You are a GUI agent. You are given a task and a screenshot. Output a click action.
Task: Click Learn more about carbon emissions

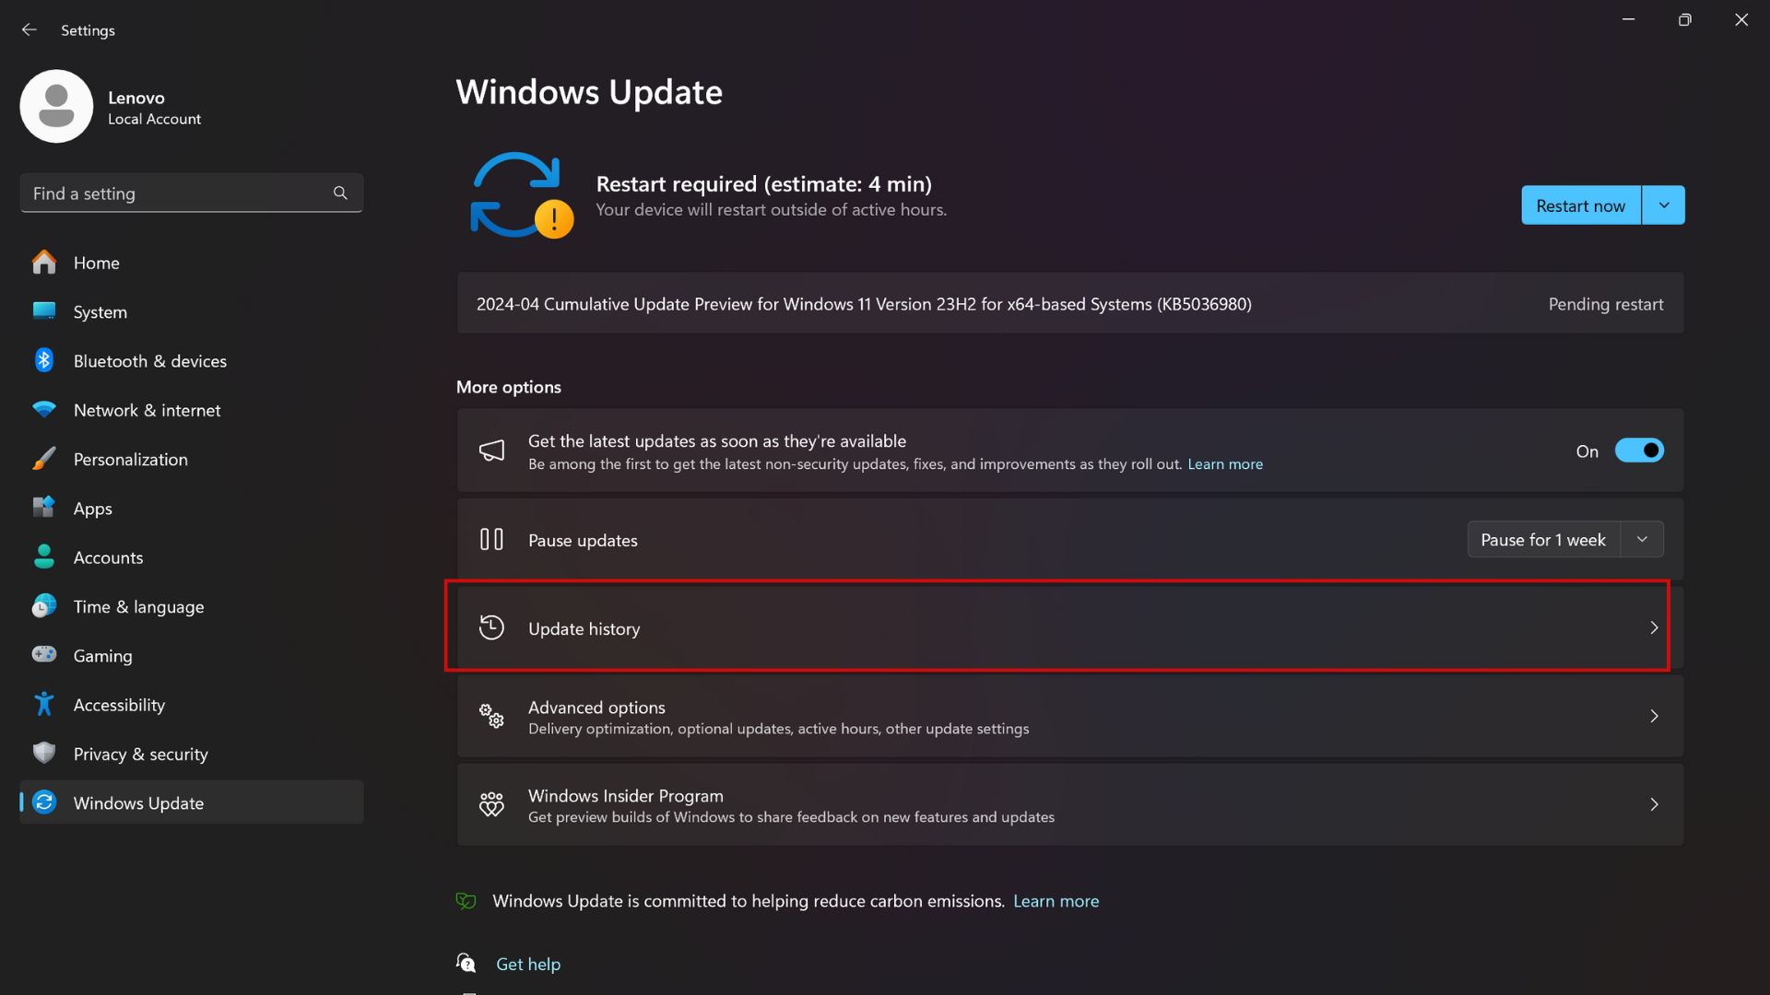[1056, 901]
